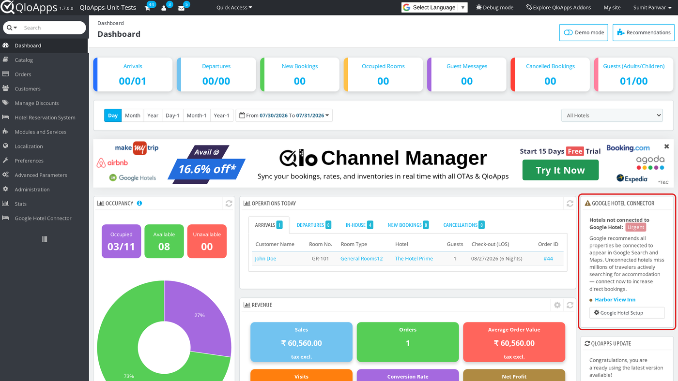The width and height of the screenshot is (678, 381).
Task: Click the QloApps logo
Action: [28, 7]
